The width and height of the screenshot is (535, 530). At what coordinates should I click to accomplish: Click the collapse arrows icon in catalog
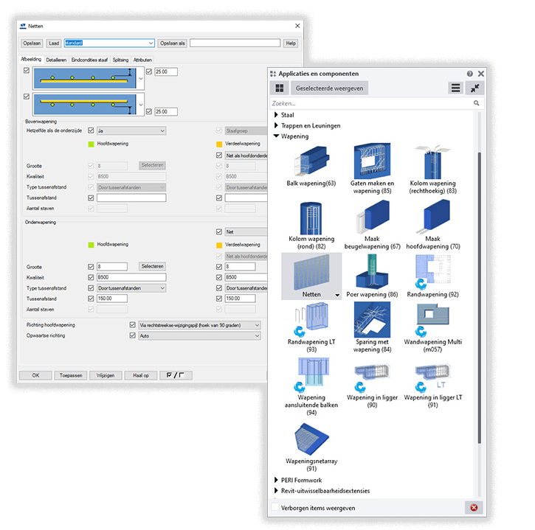click(x=474, y=88)
